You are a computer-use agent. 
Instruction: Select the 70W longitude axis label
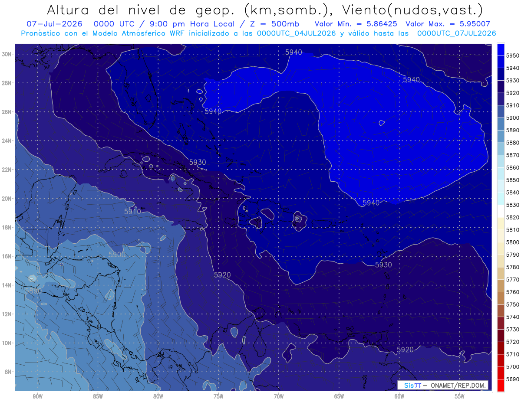279,396
